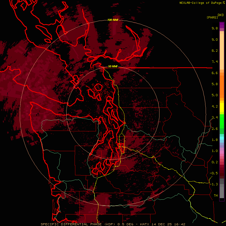Click the -0.5 color scale value
This screenshot has width=226, height=226.
click(214, 173)
